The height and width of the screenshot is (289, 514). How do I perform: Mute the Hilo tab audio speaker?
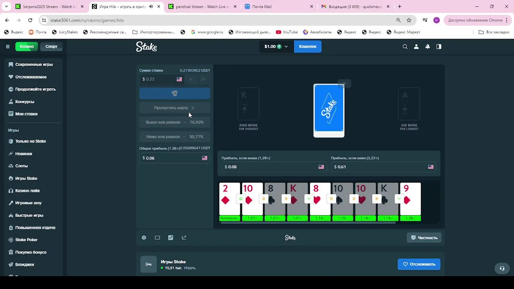coord(151,6)
